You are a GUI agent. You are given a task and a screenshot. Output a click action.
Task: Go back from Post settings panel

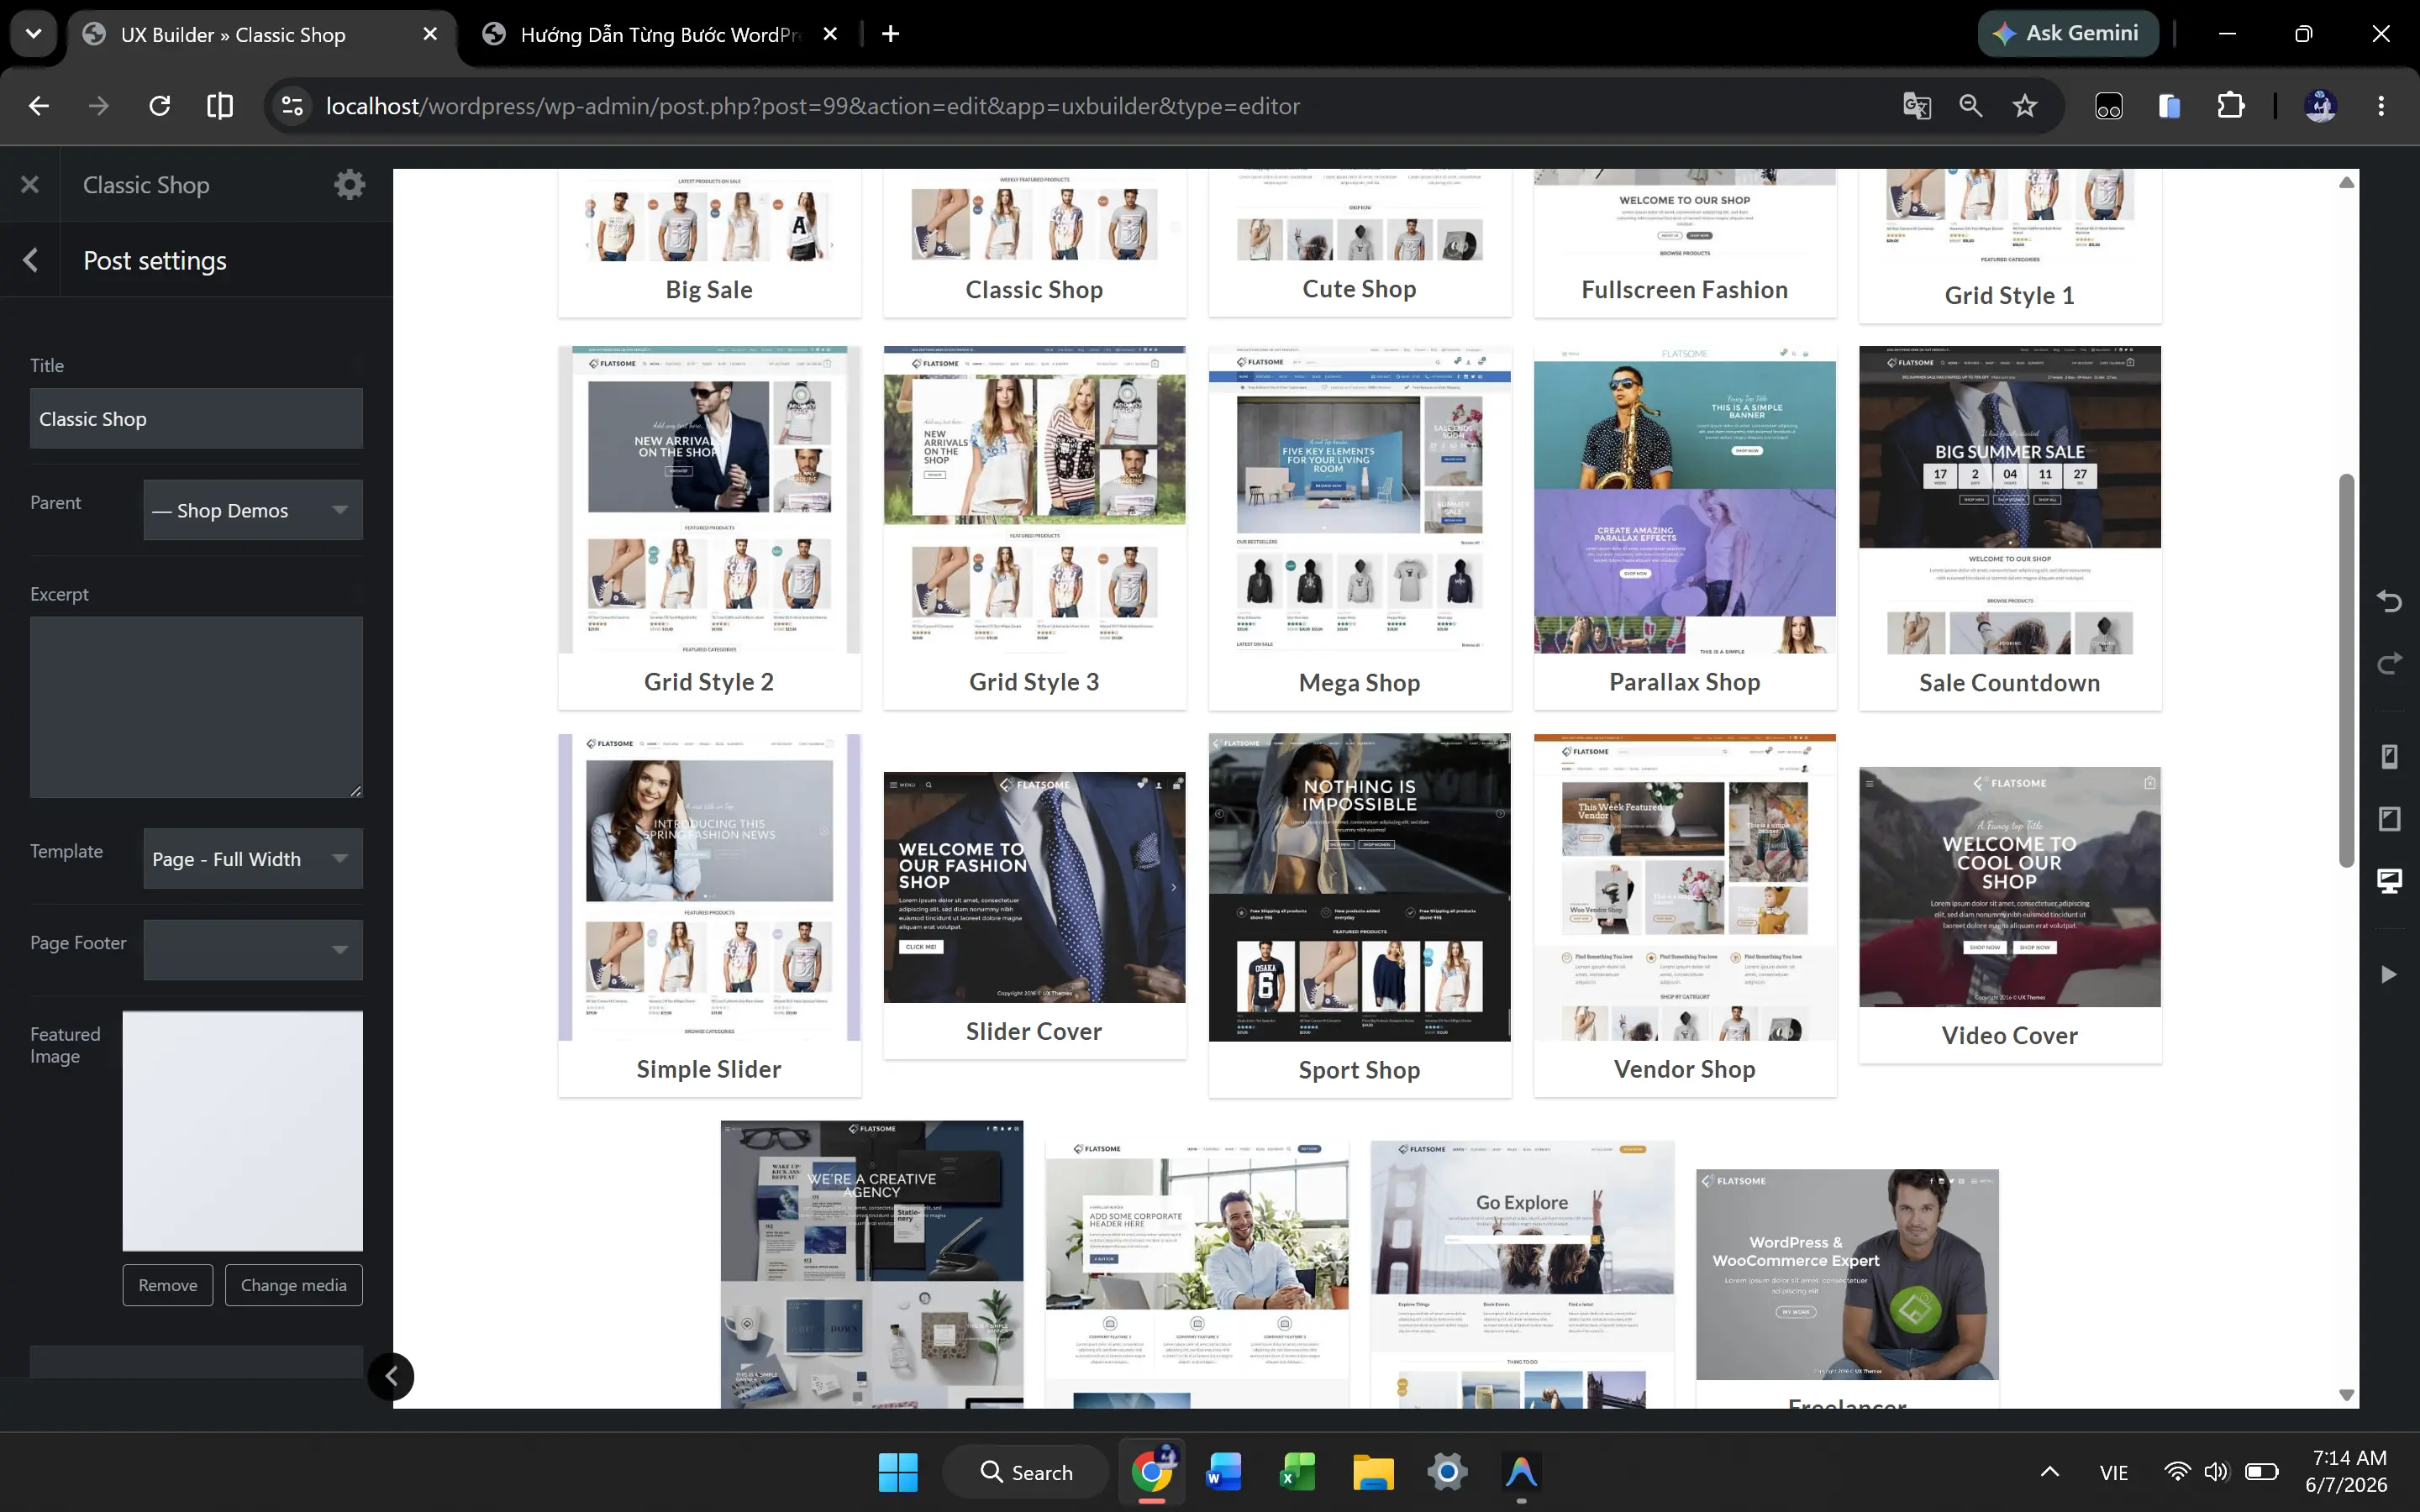[30, 260]
